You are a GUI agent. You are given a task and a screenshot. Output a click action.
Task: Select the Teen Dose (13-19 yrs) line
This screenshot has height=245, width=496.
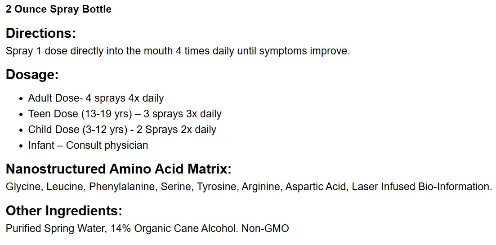(x=125, y=114)
